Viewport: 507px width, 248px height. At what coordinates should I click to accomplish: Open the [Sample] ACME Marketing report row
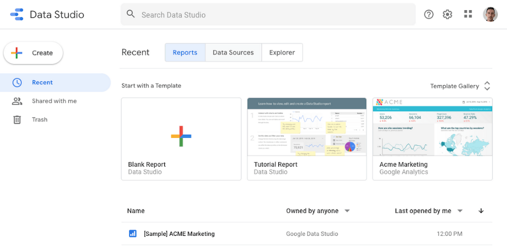pyautogui.click(x=307, y=233)
